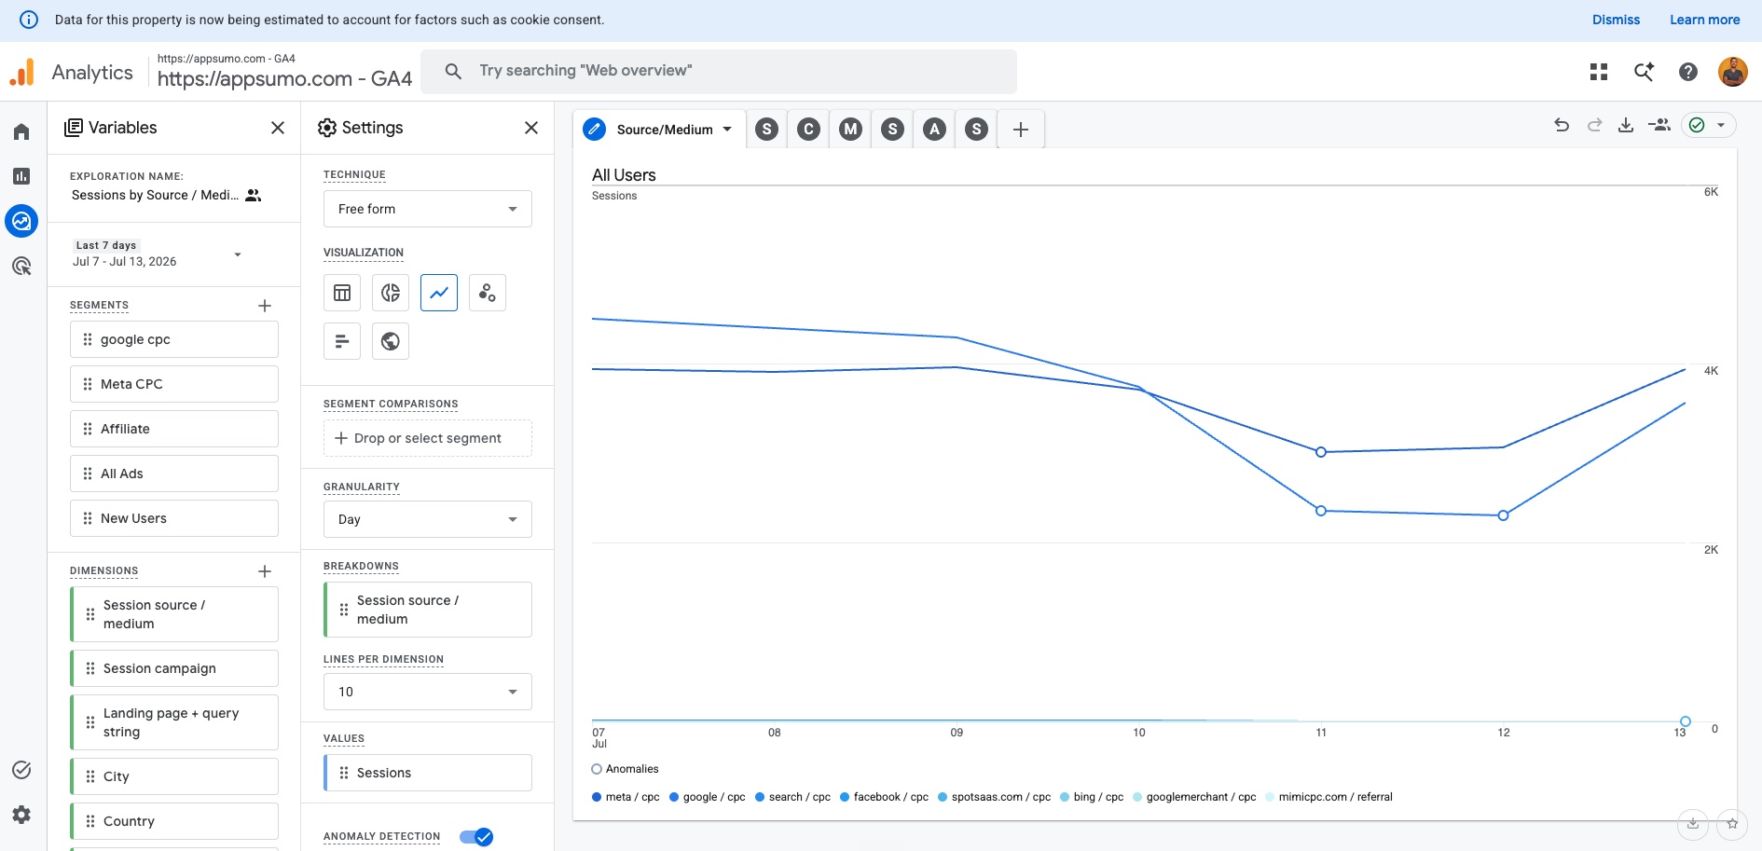The height and width of the screenshot is (851, 1762).
Task: Dismiss the data estimation banner
Action: [1616, 20]
